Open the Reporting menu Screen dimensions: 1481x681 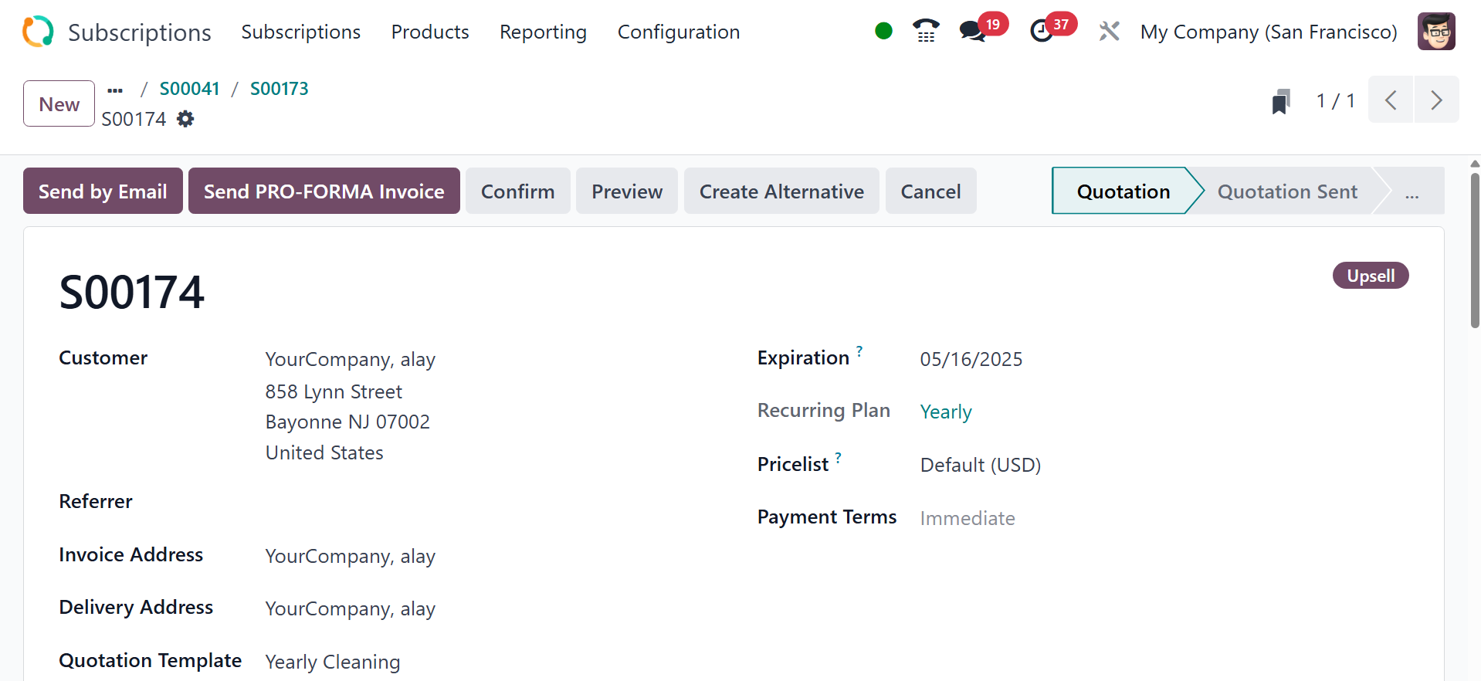point(543,32)
